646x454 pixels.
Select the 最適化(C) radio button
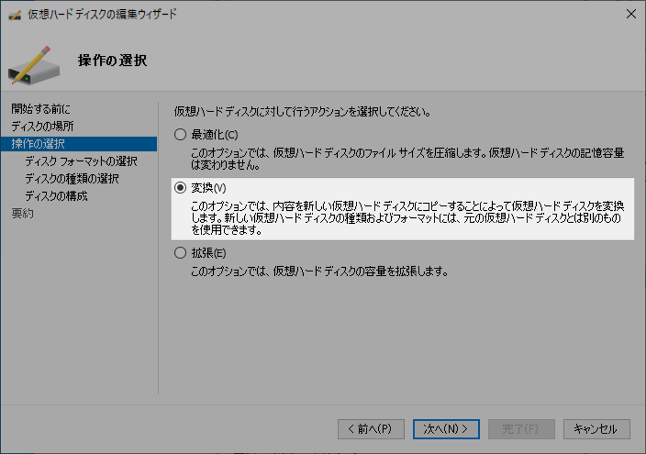tap(180, 134)
